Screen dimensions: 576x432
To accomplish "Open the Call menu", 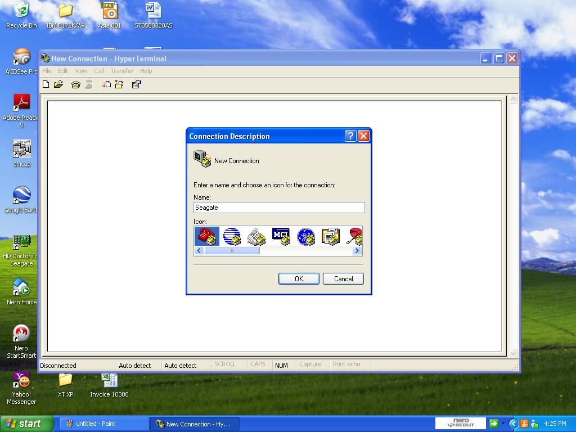I will tap(99, 71).
